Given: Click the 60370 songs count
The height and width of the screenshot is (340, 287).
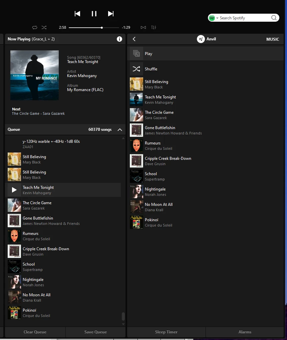Looking at the screenshot, I should pos(100,129).
